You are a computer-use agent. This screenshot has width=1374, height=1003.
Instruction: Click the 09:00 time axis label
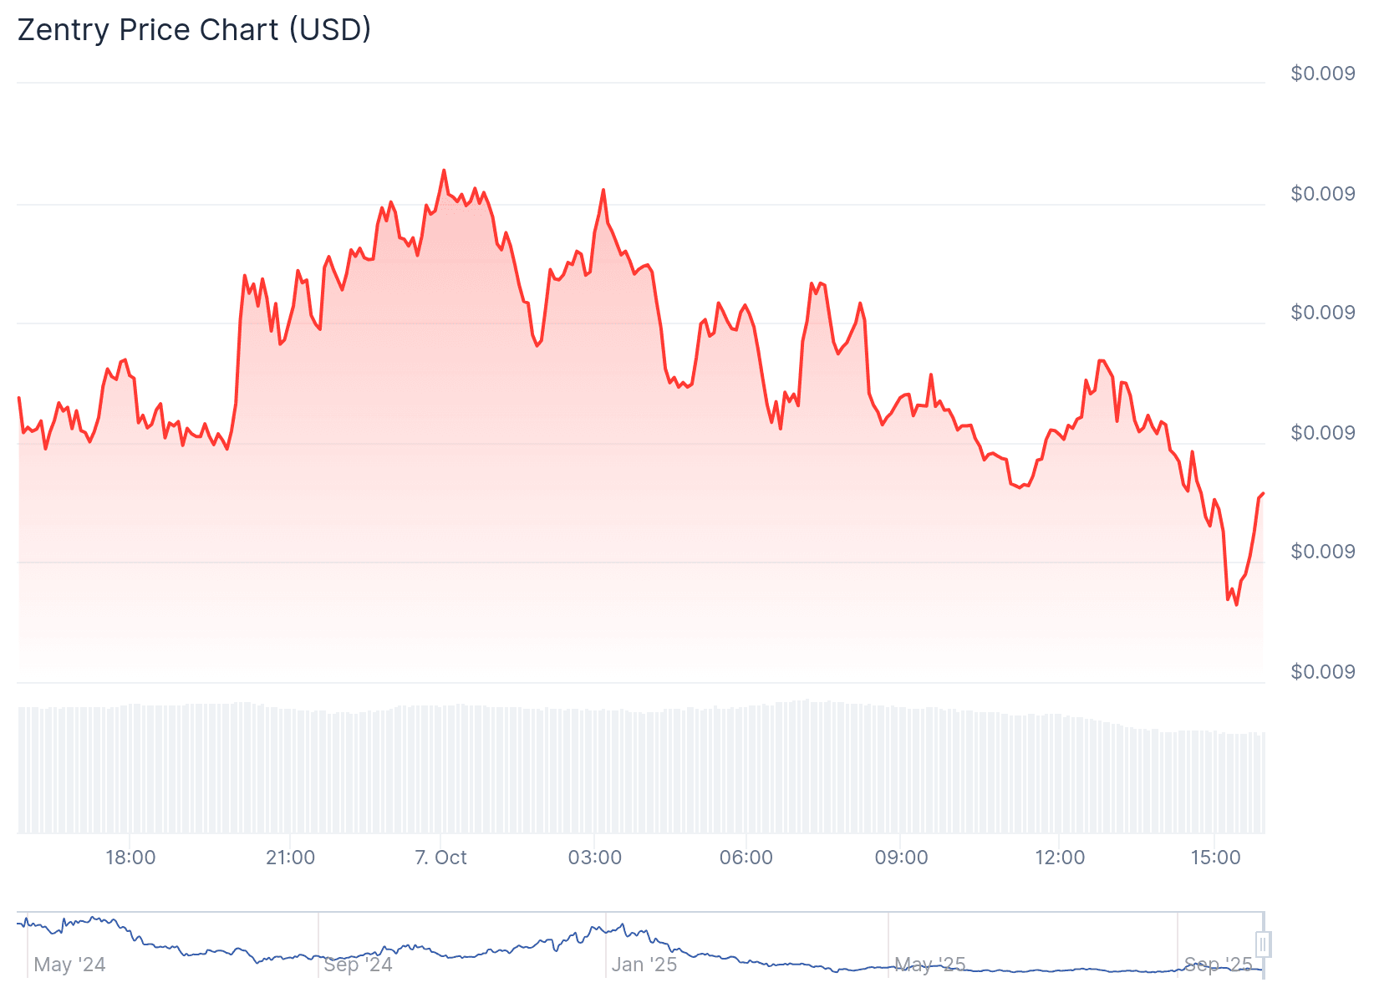click(x=901, y=858)
